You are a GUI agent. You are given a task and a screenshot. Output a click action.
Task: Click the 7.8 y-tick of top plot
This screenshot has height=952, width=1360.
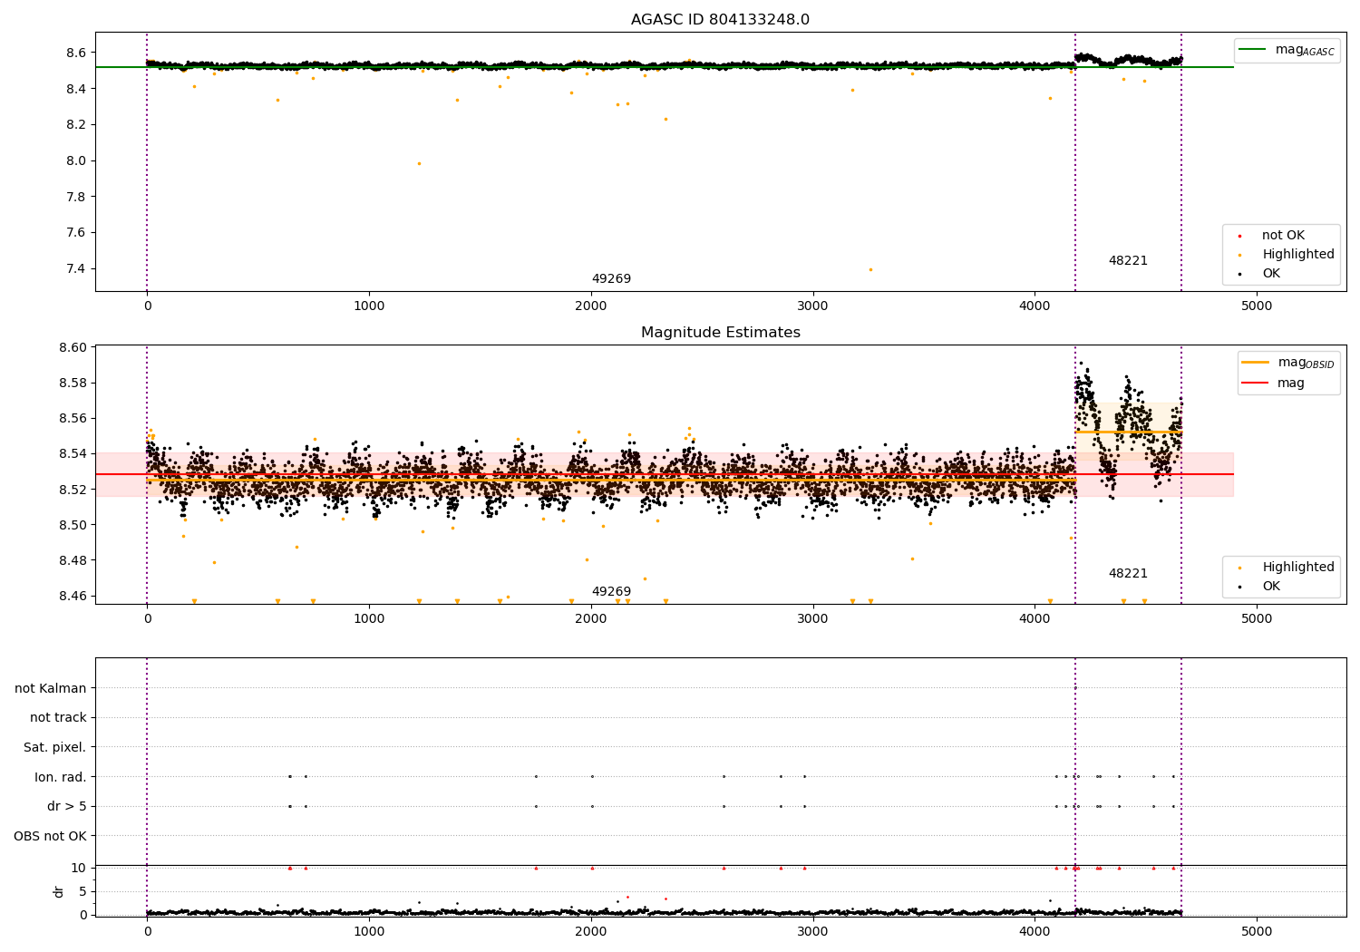pos(75,197)
